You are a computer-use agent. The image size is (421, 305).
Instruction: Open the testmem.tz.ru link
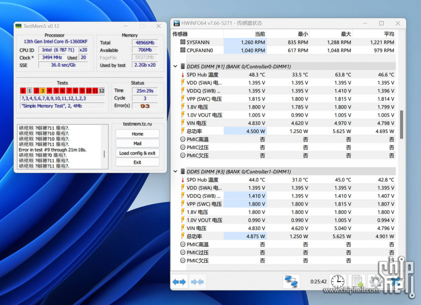[x=138, y=124]
